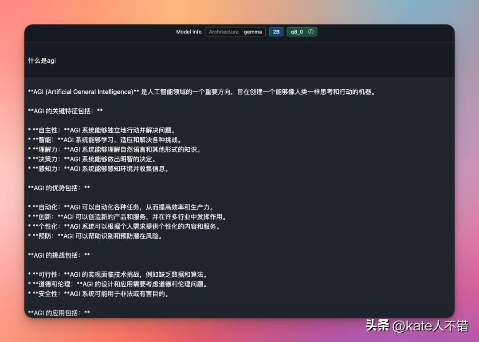The image size is (479, 342).
Task: Click the "决策力" bullet line
Action: pos(92,159)
